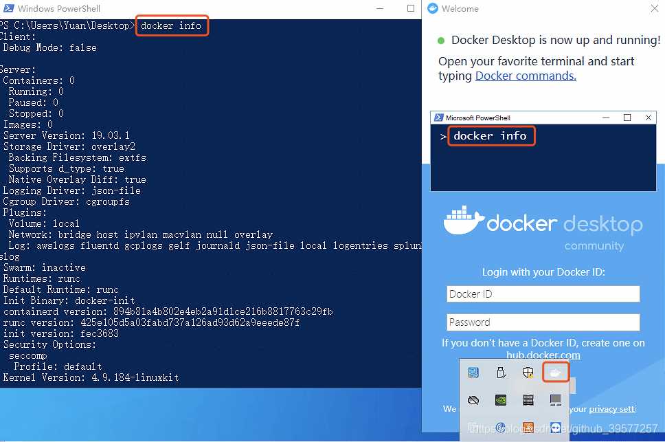
Task: Open the orange tray icon
Action: click(528, 427)
